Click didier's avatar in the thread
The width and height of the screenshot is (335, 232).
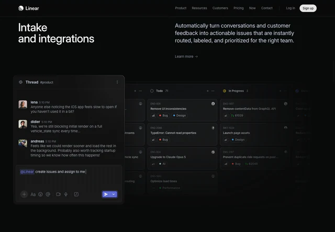[23, 124]
